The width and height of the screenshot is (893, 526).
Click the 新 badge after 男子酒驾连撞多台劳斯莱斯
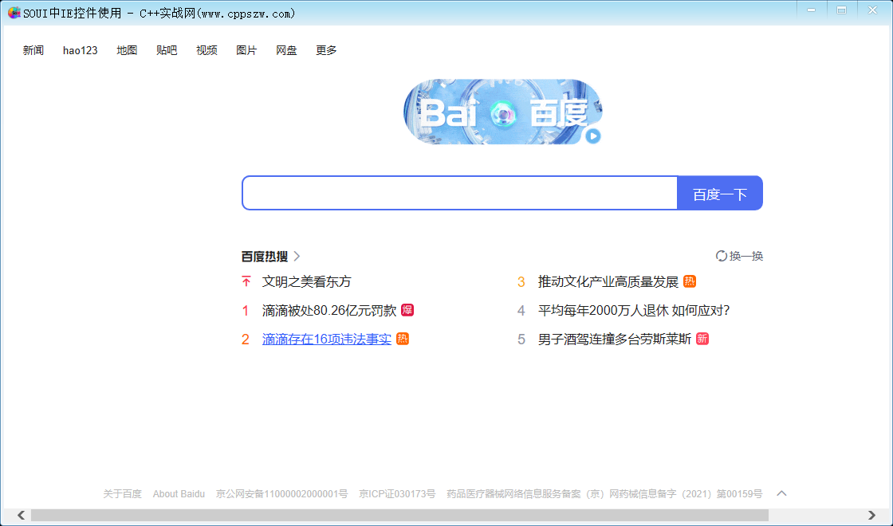pos(702,339)
